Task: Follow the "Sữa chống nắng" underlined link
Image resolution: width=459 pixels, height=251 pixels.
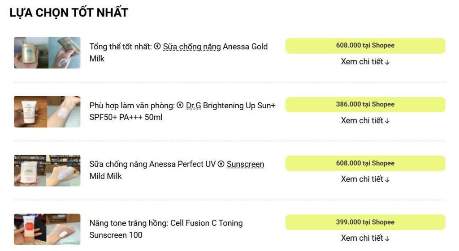Action: tap(192, 47)
